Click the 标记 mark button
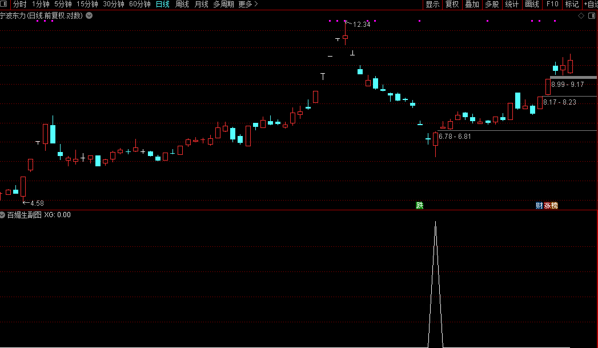The height and width of the screenshot is (348, 598). (x=572, y=4)
